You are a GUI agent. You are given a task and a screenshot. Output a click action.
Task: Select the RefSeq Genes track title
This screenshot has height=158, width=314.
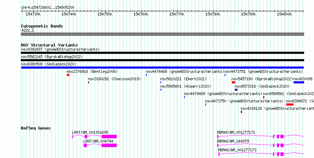tap(36, 128)
